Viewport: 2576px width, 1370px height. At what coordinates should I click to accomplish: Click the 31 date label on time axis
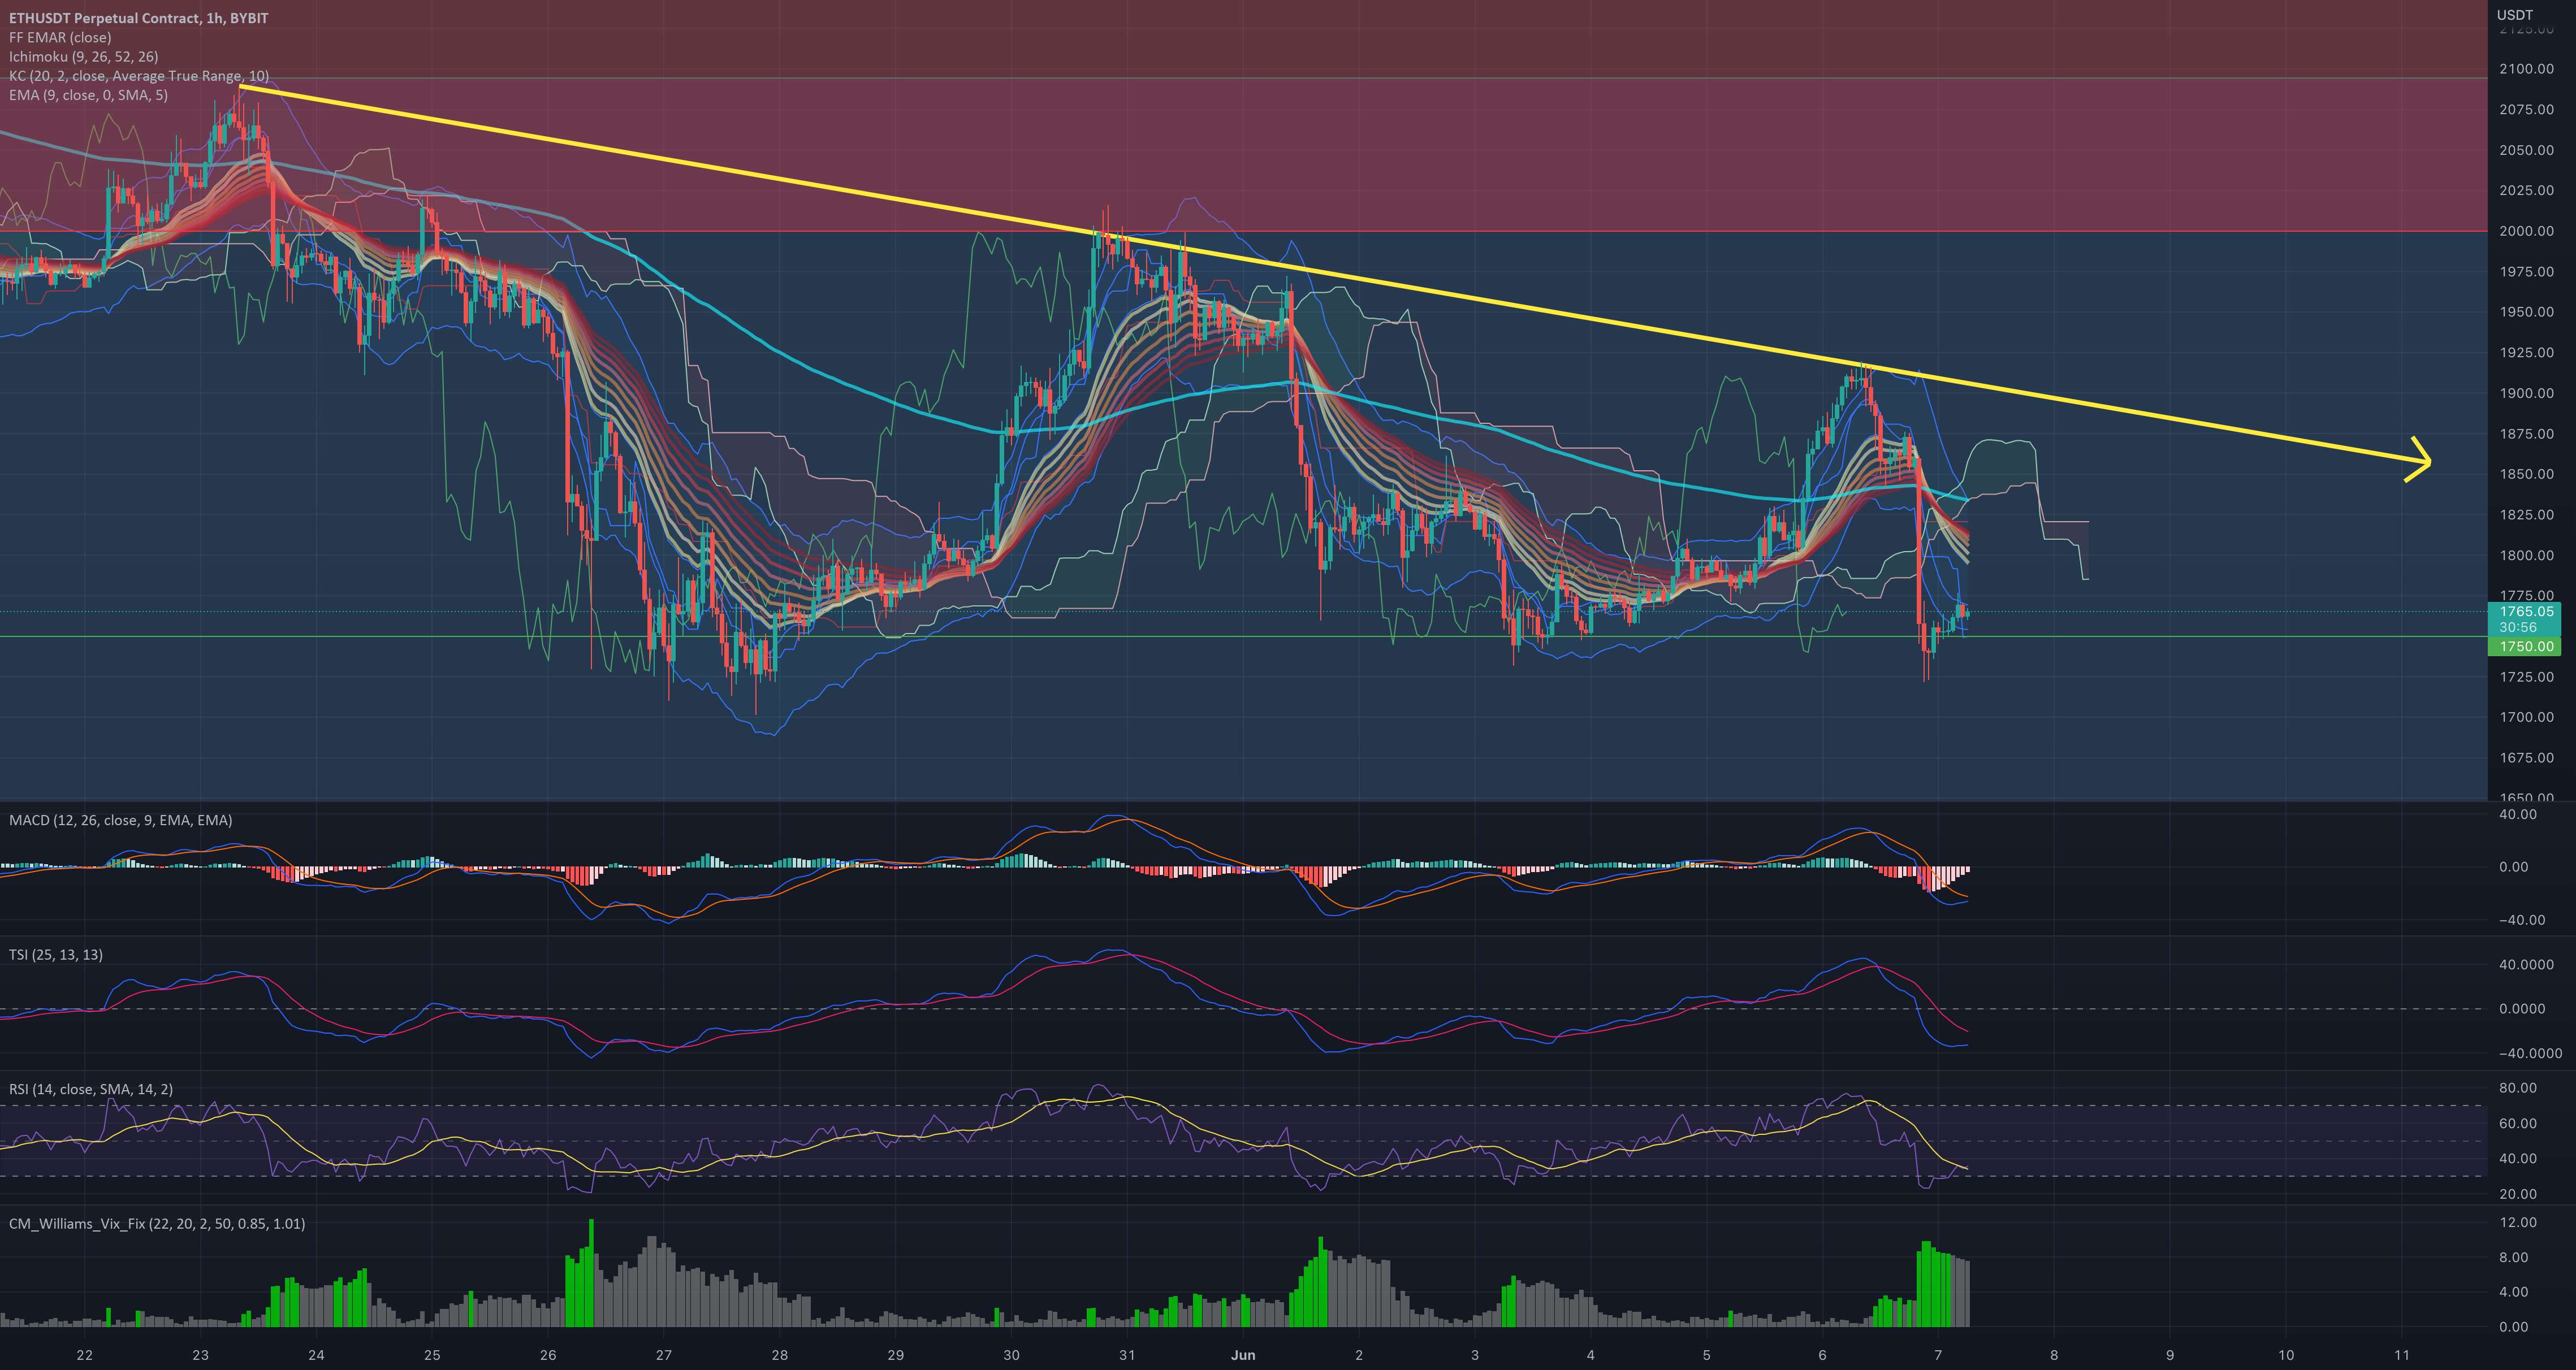[1127, 1355]
